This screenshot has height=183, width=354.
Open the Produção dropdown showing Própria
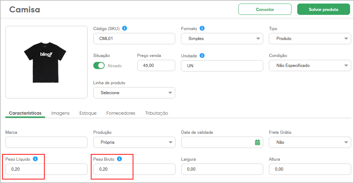pyautogui.click(x=134, y=142)
